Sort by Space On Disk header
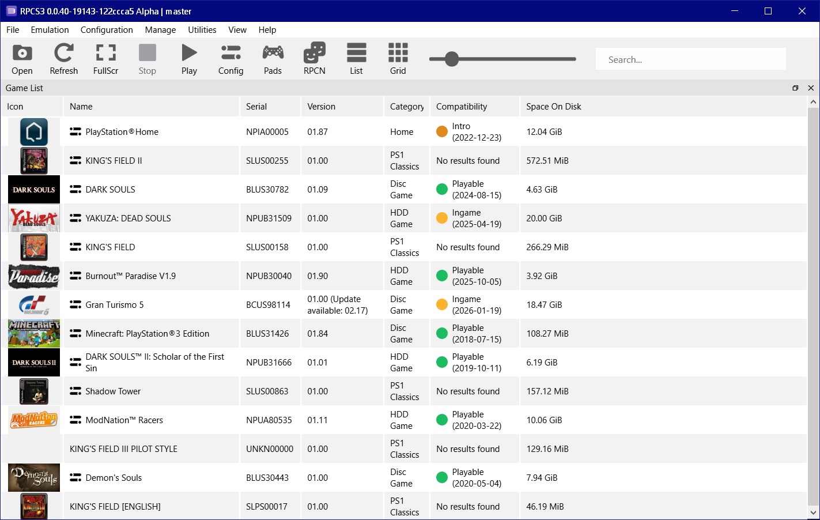 [663, 107]
